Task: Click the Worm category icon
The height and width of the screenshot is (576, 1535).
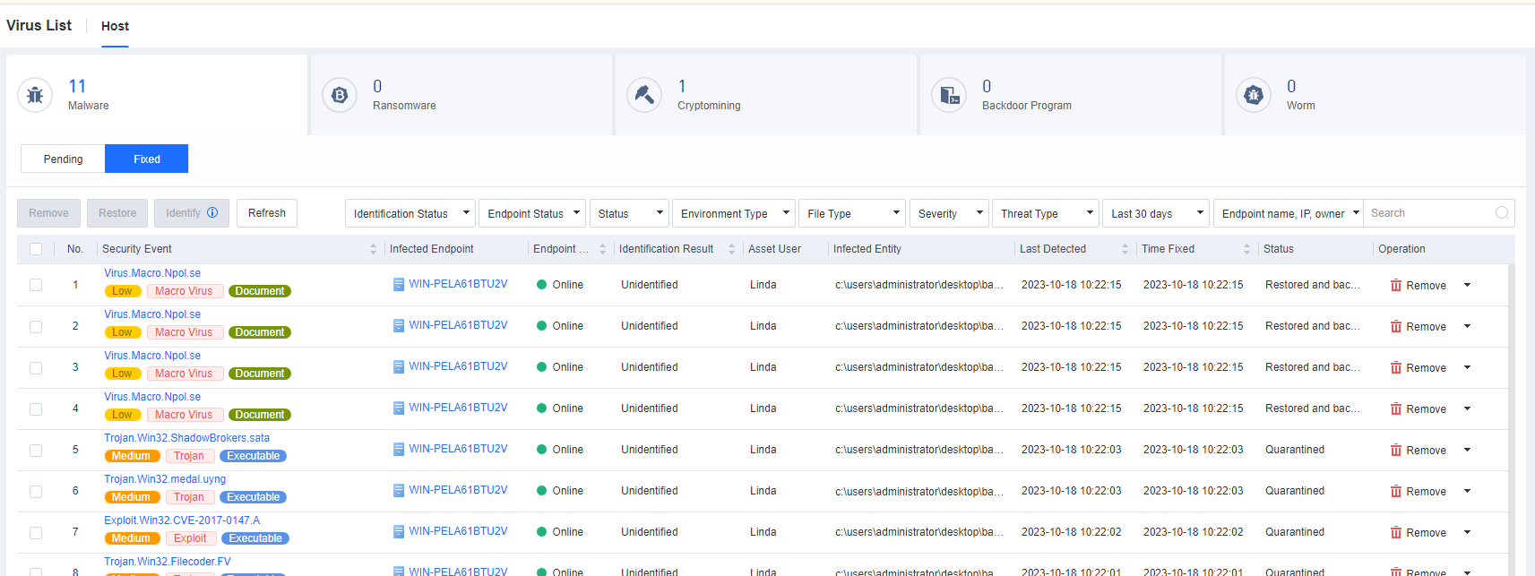Action: pyautogui.click(x=1254, y=95)
